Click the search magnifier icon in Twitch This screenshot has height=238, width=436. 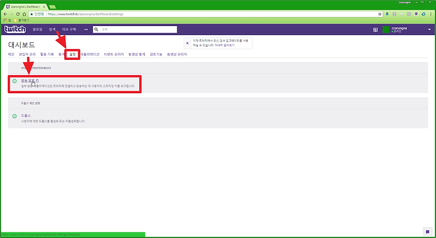pyautogui.click(x=96, y=29)
